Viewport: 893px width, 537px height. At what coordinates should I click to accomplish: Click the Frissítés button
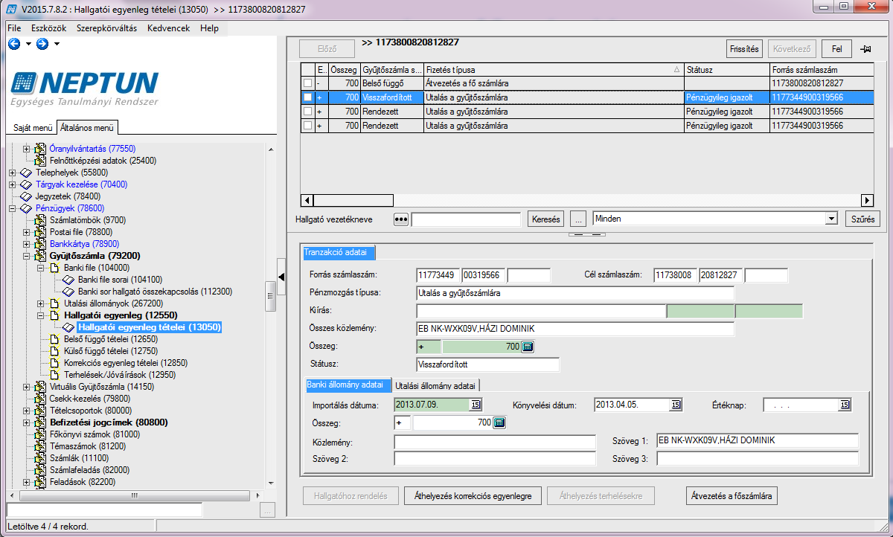point(744,49)
